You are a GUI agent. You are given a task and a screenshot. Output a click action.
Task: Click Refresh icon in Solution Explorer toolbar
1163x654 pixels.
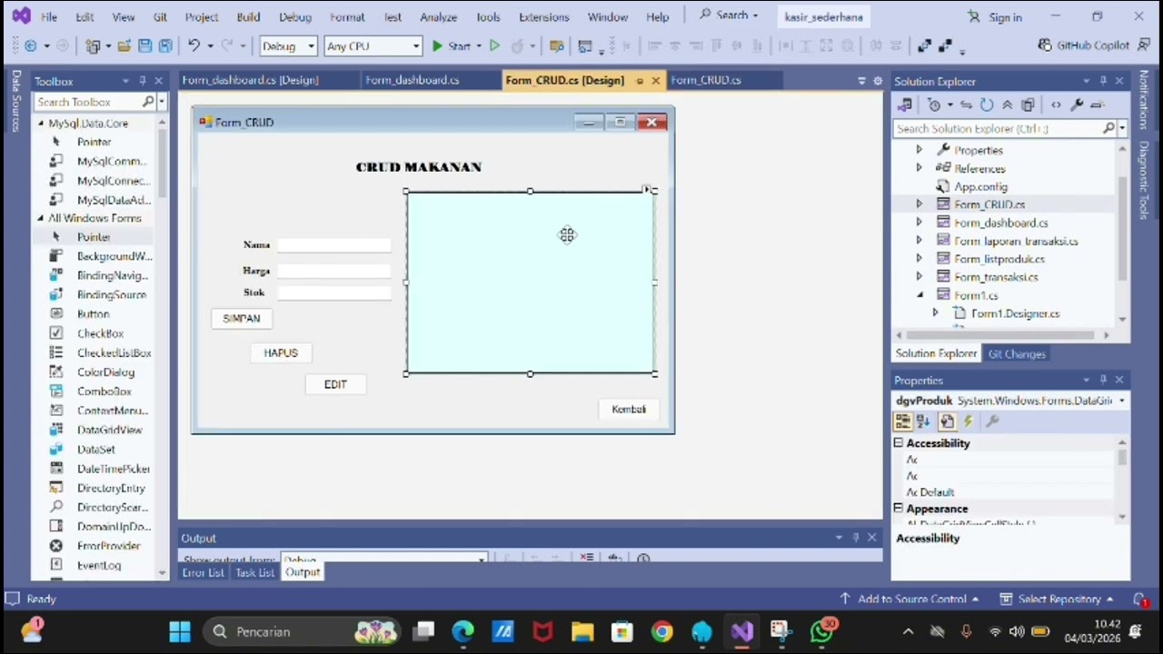pos(987,105)
